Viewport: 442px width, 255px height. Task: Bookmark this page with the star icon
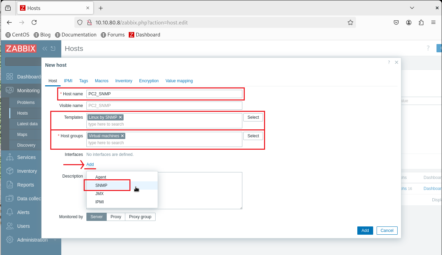coord(350,22)
